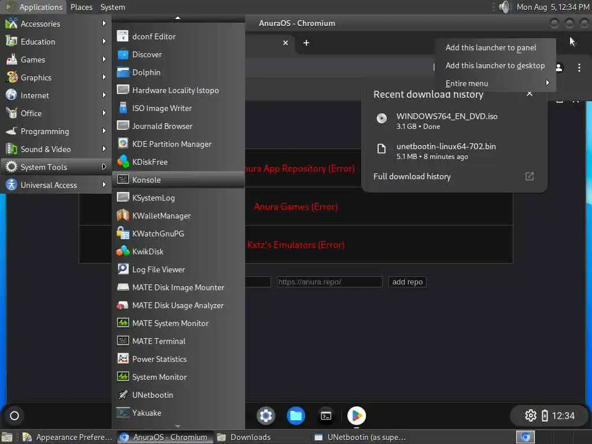This screenshot has height=444, width=592.
Task: Switch to Appearance Preferences taskbar window
Action: [x=68, y=437]
